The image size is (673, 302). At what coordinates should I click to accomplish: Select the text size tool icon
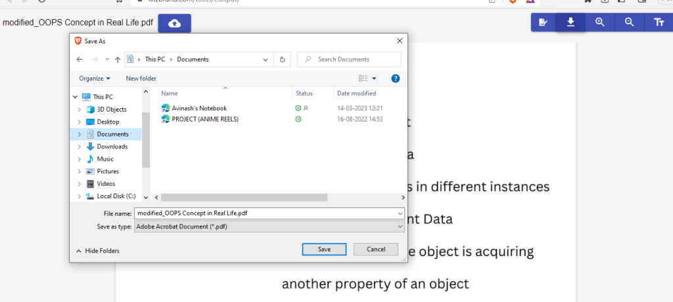point(659,22)
